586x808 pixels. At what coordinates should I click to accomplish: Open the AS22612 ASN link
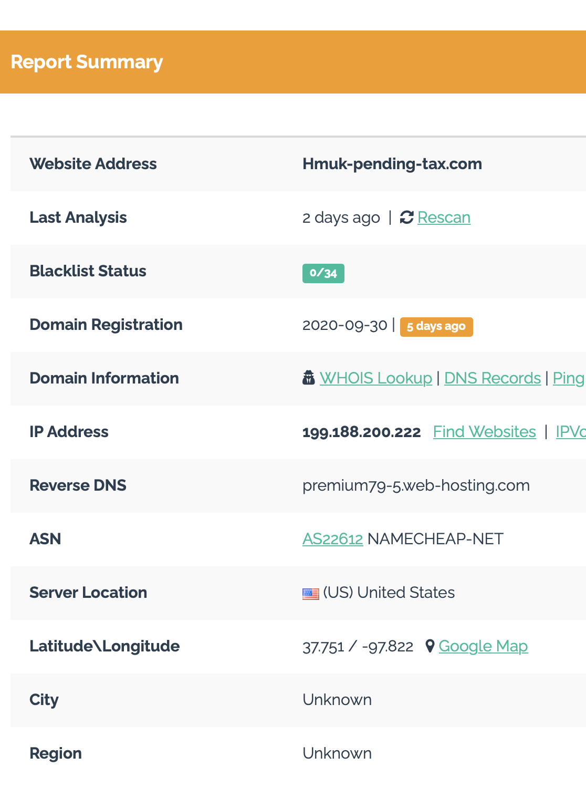point(332,539)
